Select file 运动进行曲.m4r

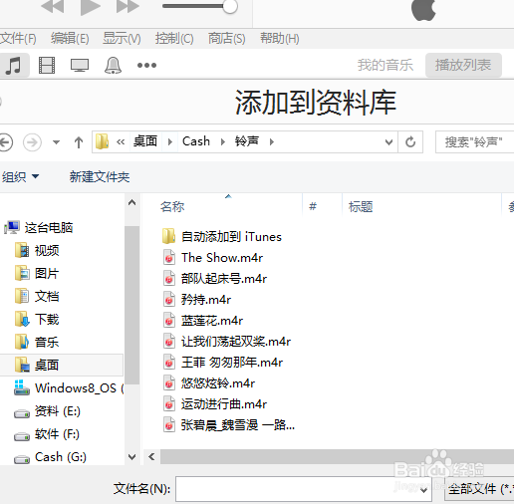click(x=215, y=404)
